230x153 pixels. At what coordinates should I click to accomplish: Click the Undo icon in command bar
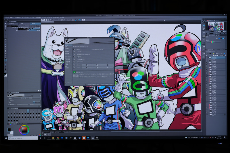click(x=55, y=20)
